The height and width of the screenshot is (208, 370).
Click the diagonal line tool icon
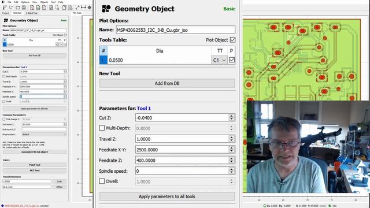coord(77,8)
